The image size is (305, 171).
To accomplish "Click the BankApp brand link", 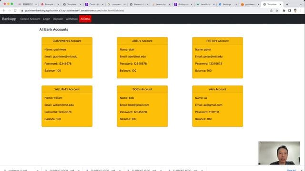I will pos(9,19).
